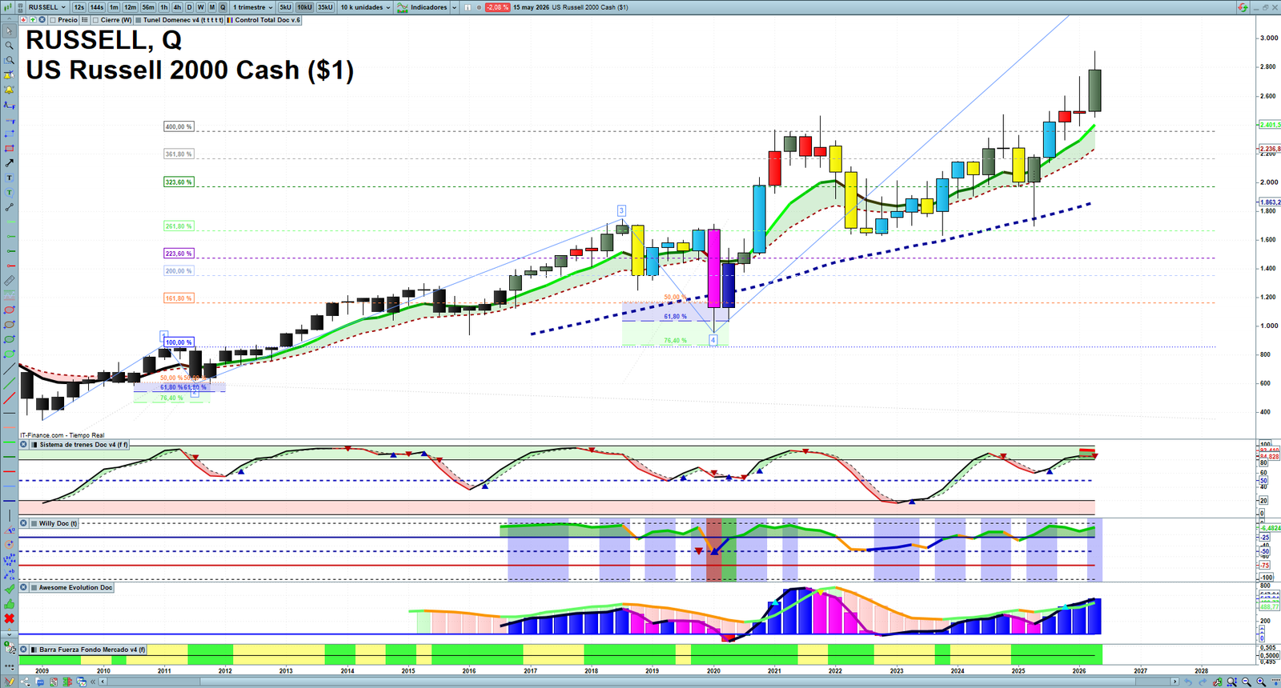Select the arrow drawing tool
1281x688 pixels.
click(9, 163)
